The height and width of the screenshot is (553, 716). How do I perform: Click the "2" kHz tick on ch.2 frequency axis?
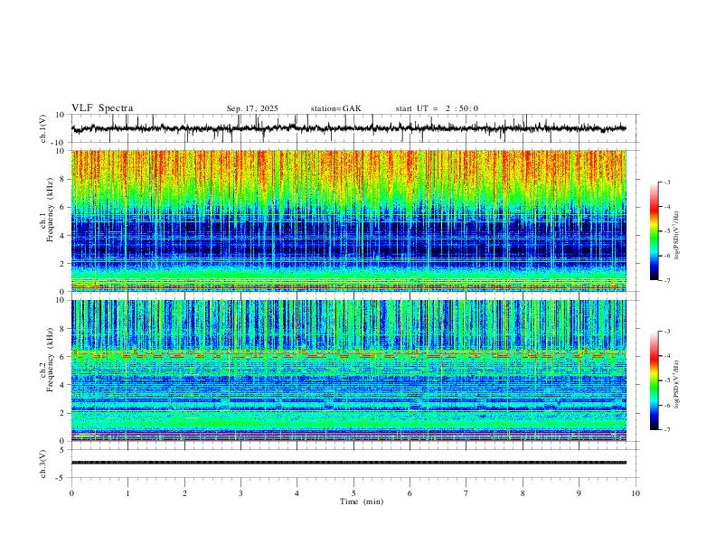pyautogui.click(x=62, y=413)
